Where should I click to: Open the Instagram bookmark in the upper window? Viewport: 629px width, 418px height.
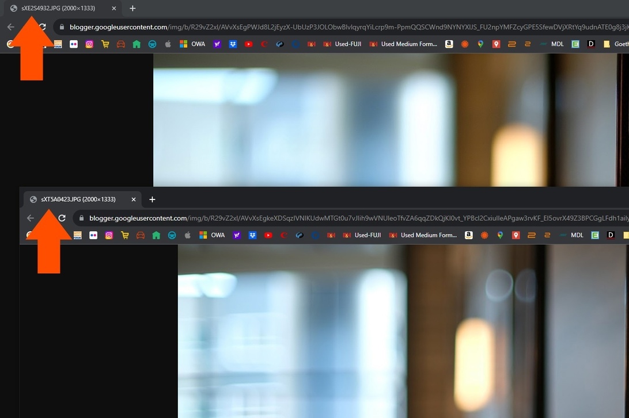89,44
